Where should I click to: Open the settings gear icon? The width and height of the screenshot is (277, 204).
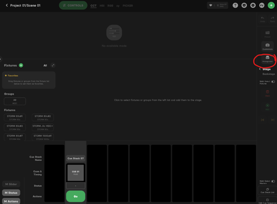coord(253,6)
